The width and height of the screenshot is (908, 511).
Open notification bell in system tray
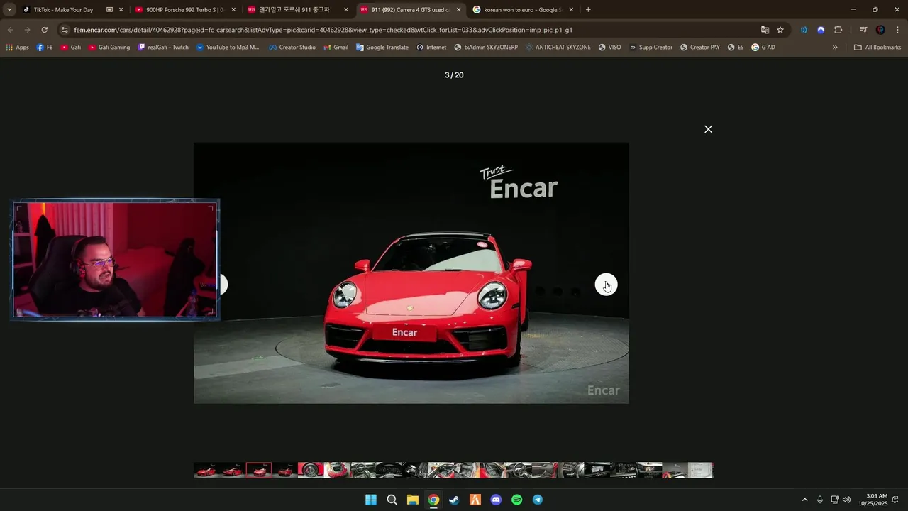click(896, 500)
